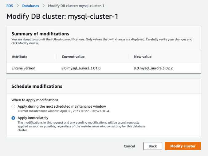This screenshot has height=156, width=208.
Task: Open the Databases breadcrumb link
Action: coord(30,6)
